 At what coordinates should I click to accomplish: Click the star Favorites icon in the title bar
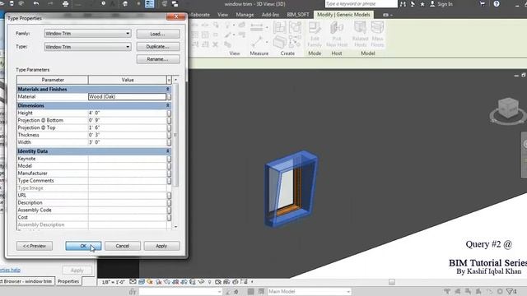tap(422, 4)
